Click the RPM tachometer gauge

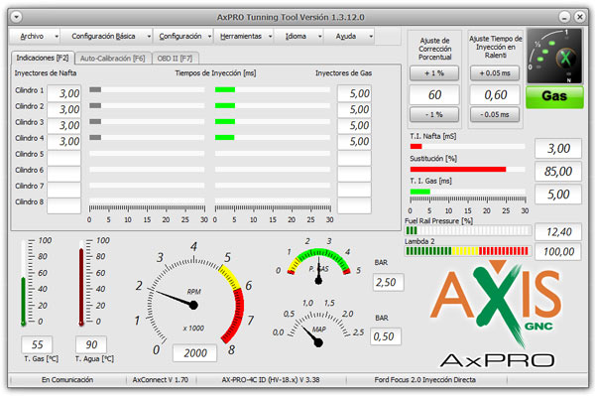[x=194, y=300]
